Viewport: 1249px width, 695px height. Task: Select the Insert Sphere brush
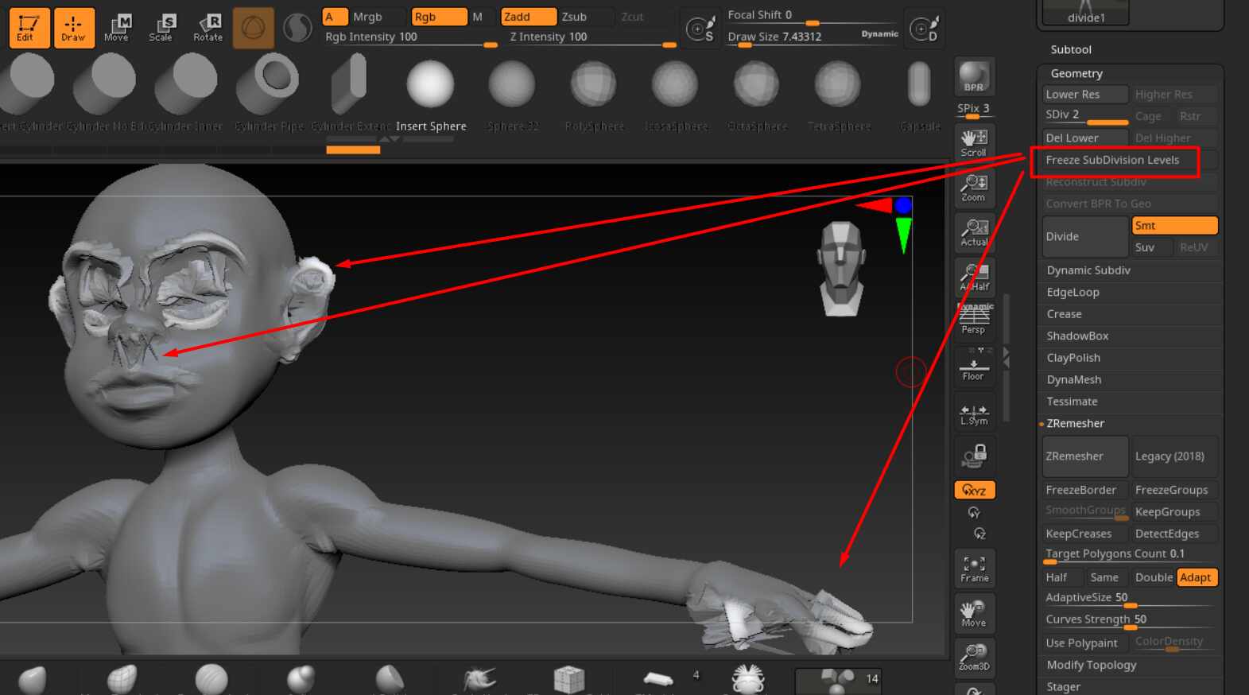click(431, 94)
